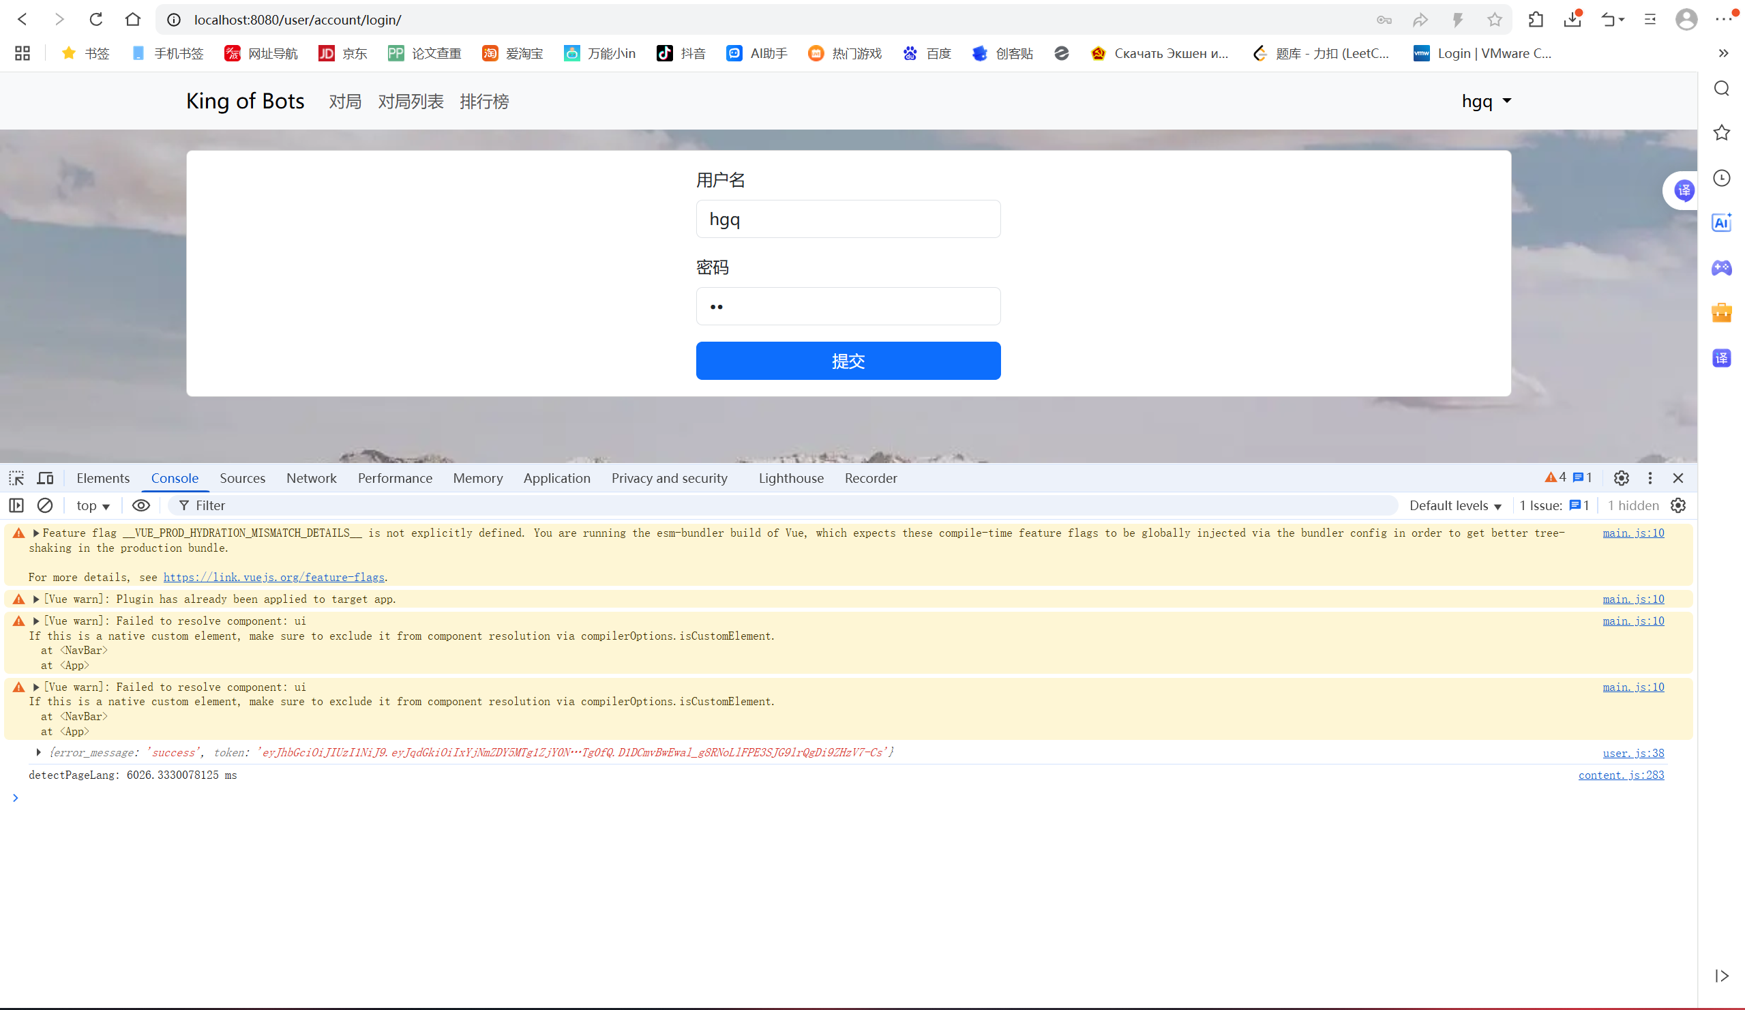Switch to the Application tab
Image resolution: width=1745 pixels, height=1010 pixels.
pyautogui.click(x=556, y=478)
